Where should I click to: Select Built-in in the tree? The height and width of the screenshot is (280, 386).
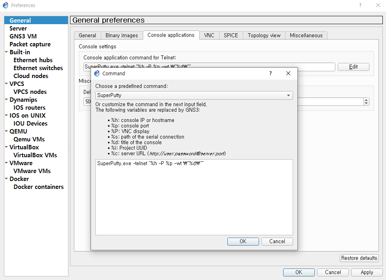pos(20,52)
